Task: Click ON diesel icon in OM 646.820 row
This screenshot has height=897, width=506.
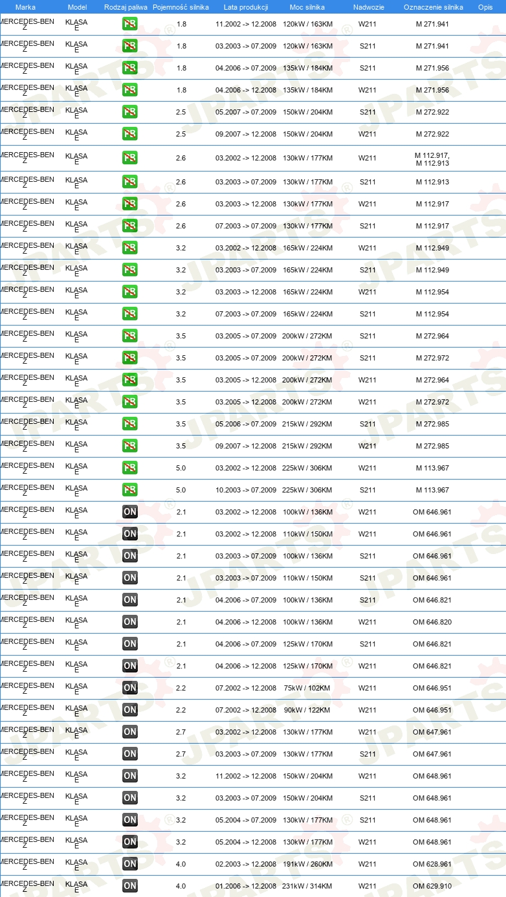Action: click(130, 622)
